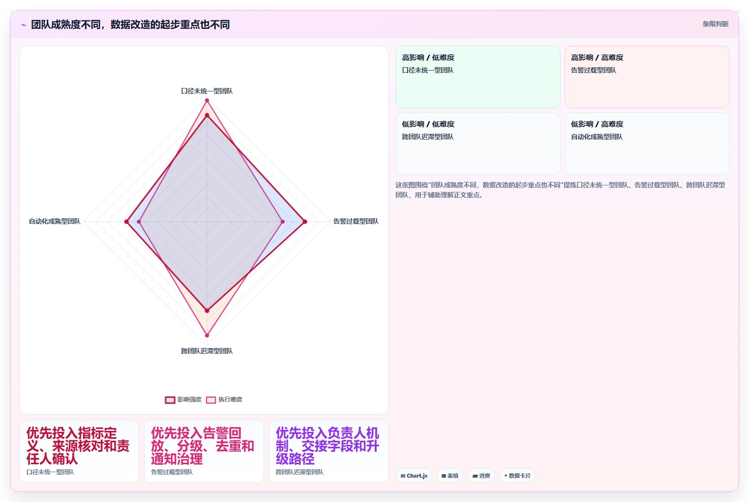Click the outer 执行难度 point on 跨团队迟滞型团队 axis
The image size is (749, 502).
point(207,335)
